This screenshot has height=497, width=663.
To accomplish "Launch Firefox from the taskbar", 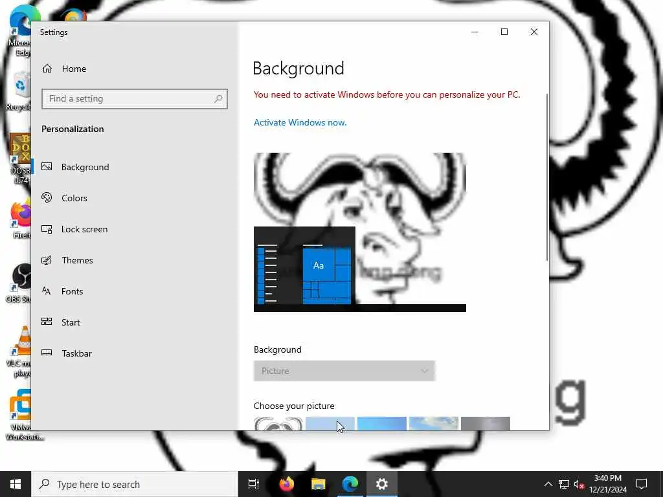I will (287, 484).
